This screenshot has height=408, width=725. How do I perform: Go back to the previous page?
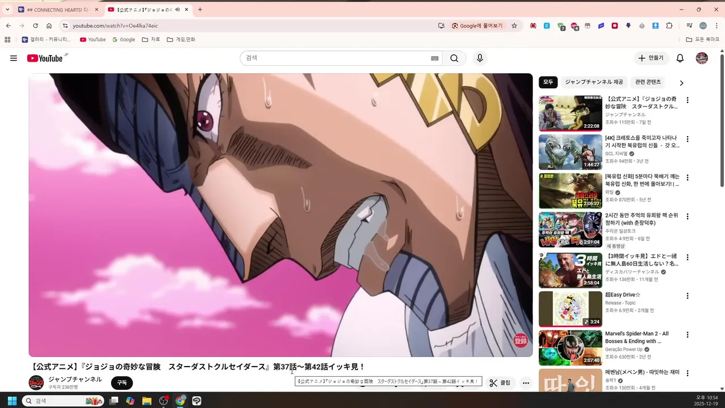pos(8,25)
